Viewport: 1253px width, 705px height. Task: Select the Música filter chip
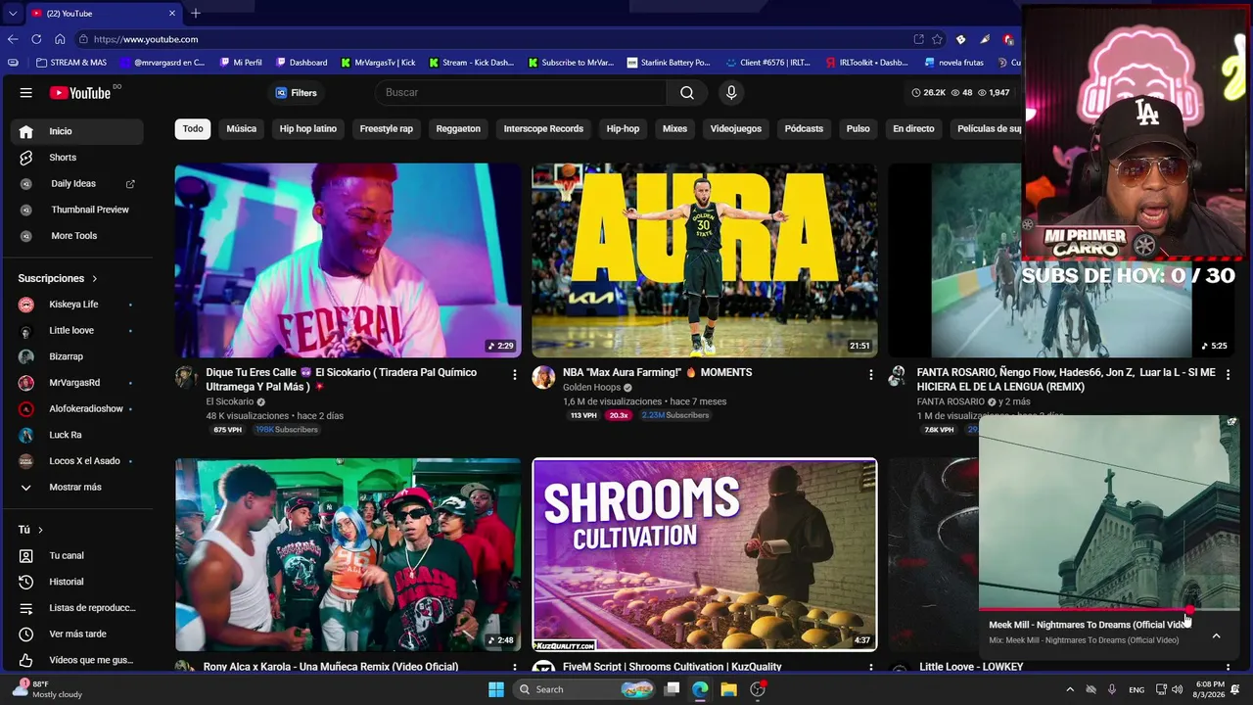tap(242, 129)
